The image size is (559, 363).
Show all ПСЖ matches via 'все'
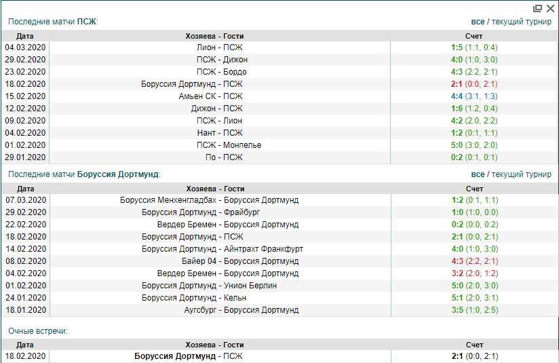(x=478, y=22)
